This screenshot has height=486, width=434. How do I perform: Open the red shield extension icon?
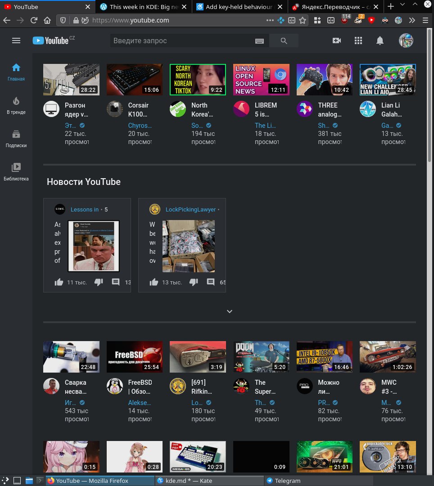point(371,20)
